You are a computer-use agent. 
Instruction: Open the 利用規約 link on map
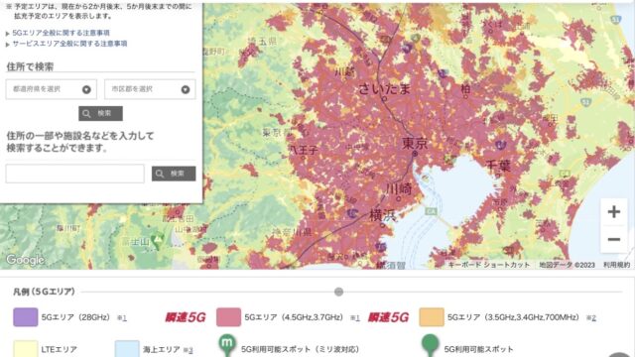coord(617,265)
